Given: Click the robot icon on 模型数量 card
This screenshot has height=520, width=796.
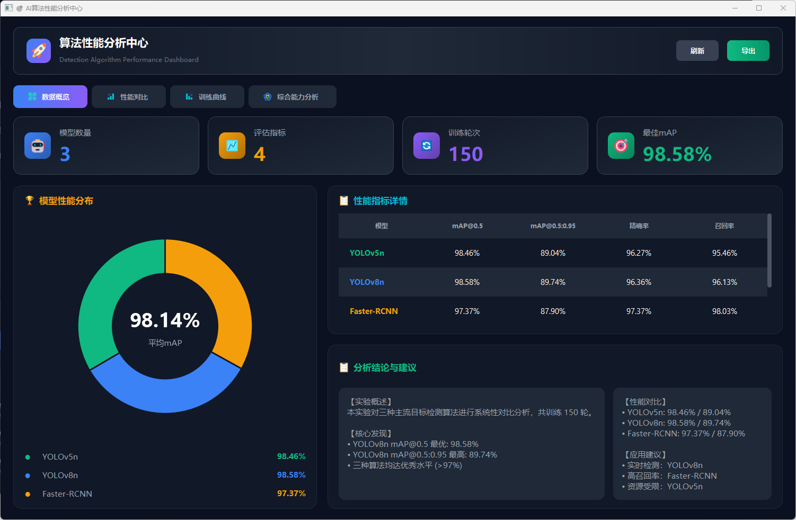Looking at the screenshot, I should tap(38, 146).
